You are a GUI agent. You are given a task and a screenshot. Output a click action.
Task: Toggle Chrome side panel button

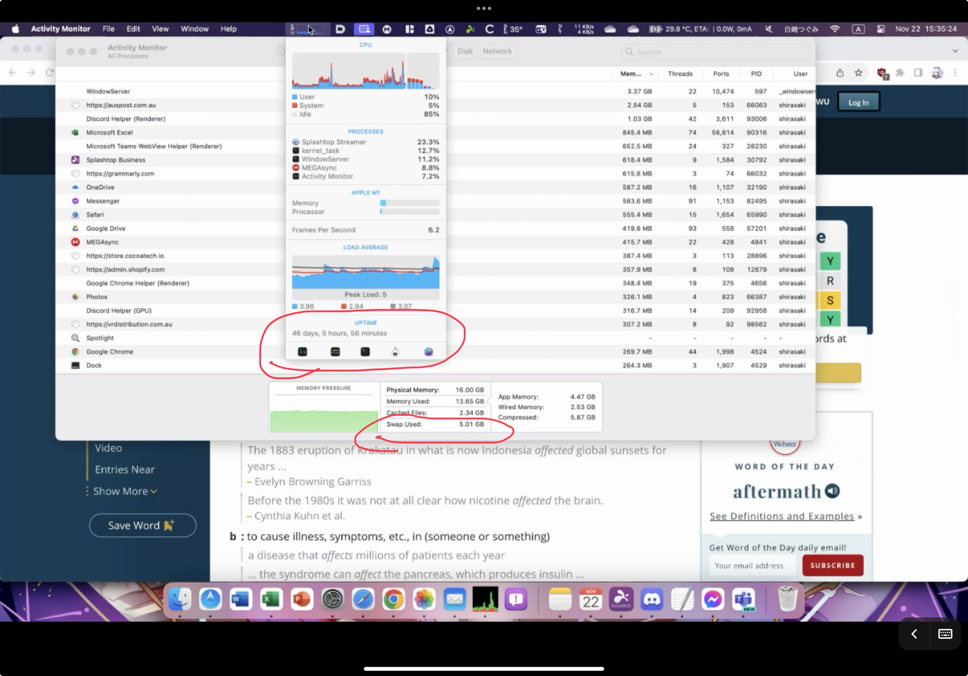tap(918, 73)
